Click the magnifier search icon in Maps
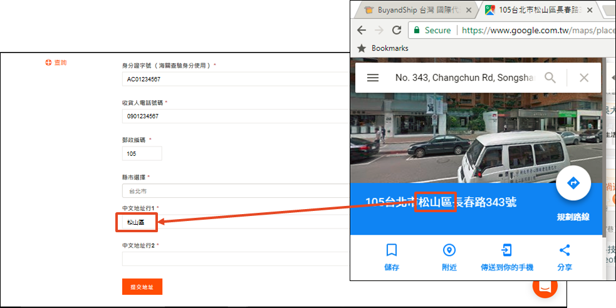Viewport: 616px width, 308px height. pos(550,78)
